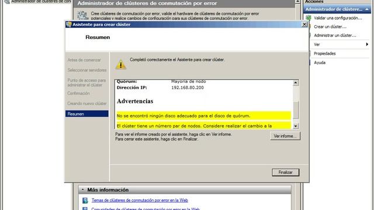The width and height of the screenshot is (374, 210).
Task: Open Crear un clúster action
Action: tap(330, 27)
